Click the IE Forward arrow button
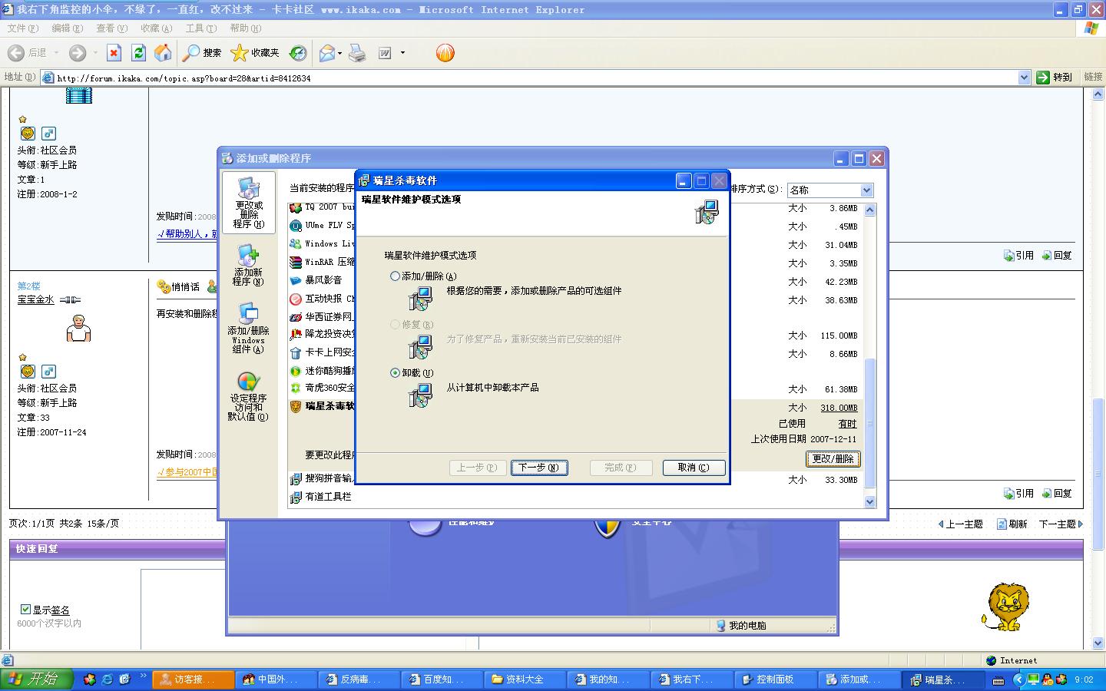 coord(77,53)
